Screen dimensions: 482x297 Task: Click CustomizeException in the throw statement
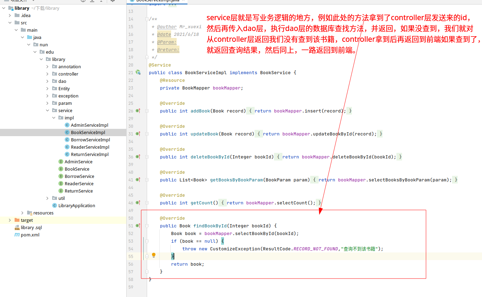click(235, 249)
